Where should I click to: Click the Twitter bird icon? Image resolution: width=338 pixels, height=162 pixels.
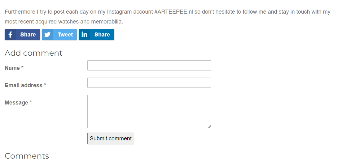coord(47,35)
